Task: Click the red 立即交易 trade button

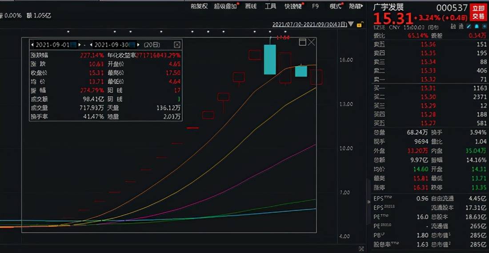Action: pos(478,12)
